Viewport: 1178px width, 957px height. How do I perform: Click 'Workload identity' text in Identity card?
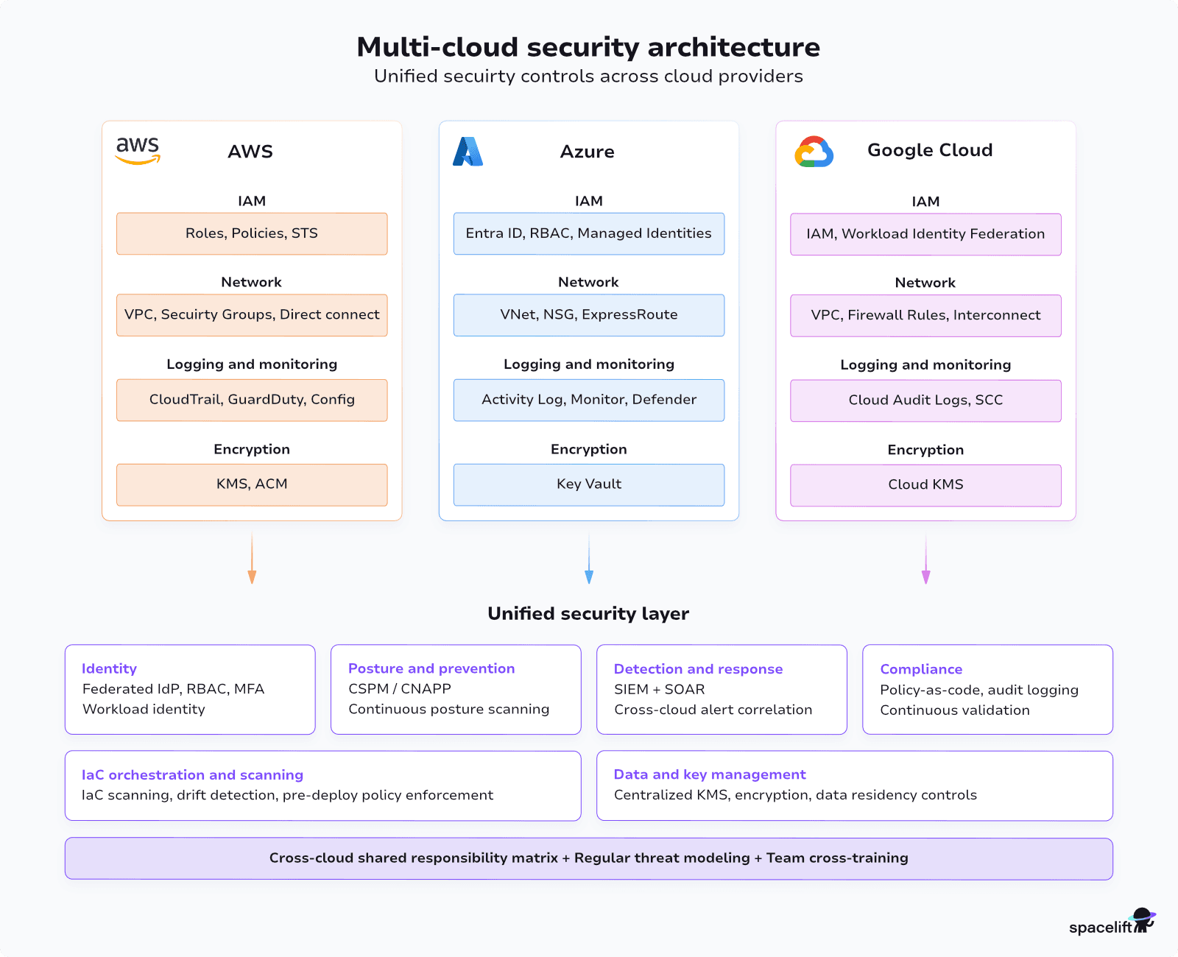144,710
